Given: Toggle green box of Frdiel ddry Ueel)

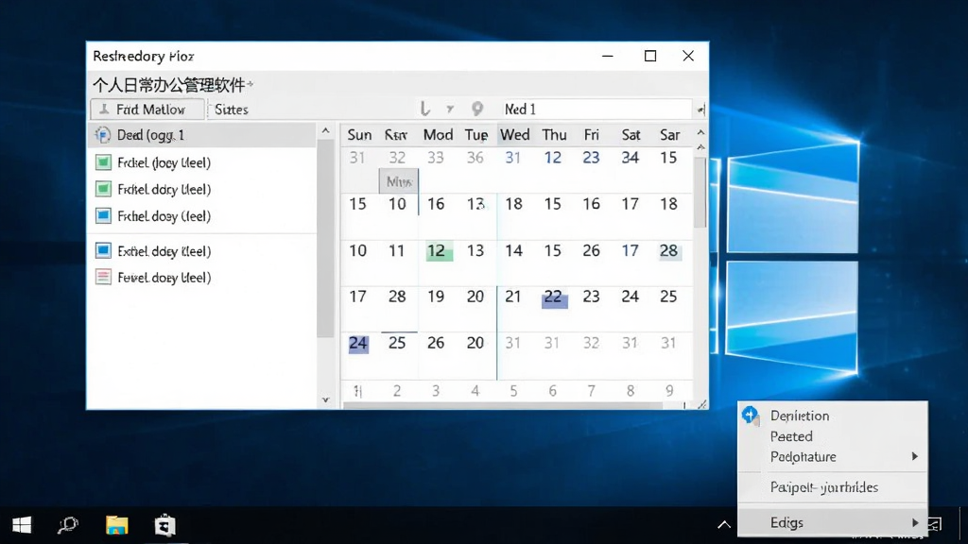Looking at the screenshot, I should (x=103, y=189).
